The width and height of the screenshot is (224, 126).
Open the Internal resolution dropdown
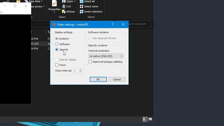click(106, 56)
